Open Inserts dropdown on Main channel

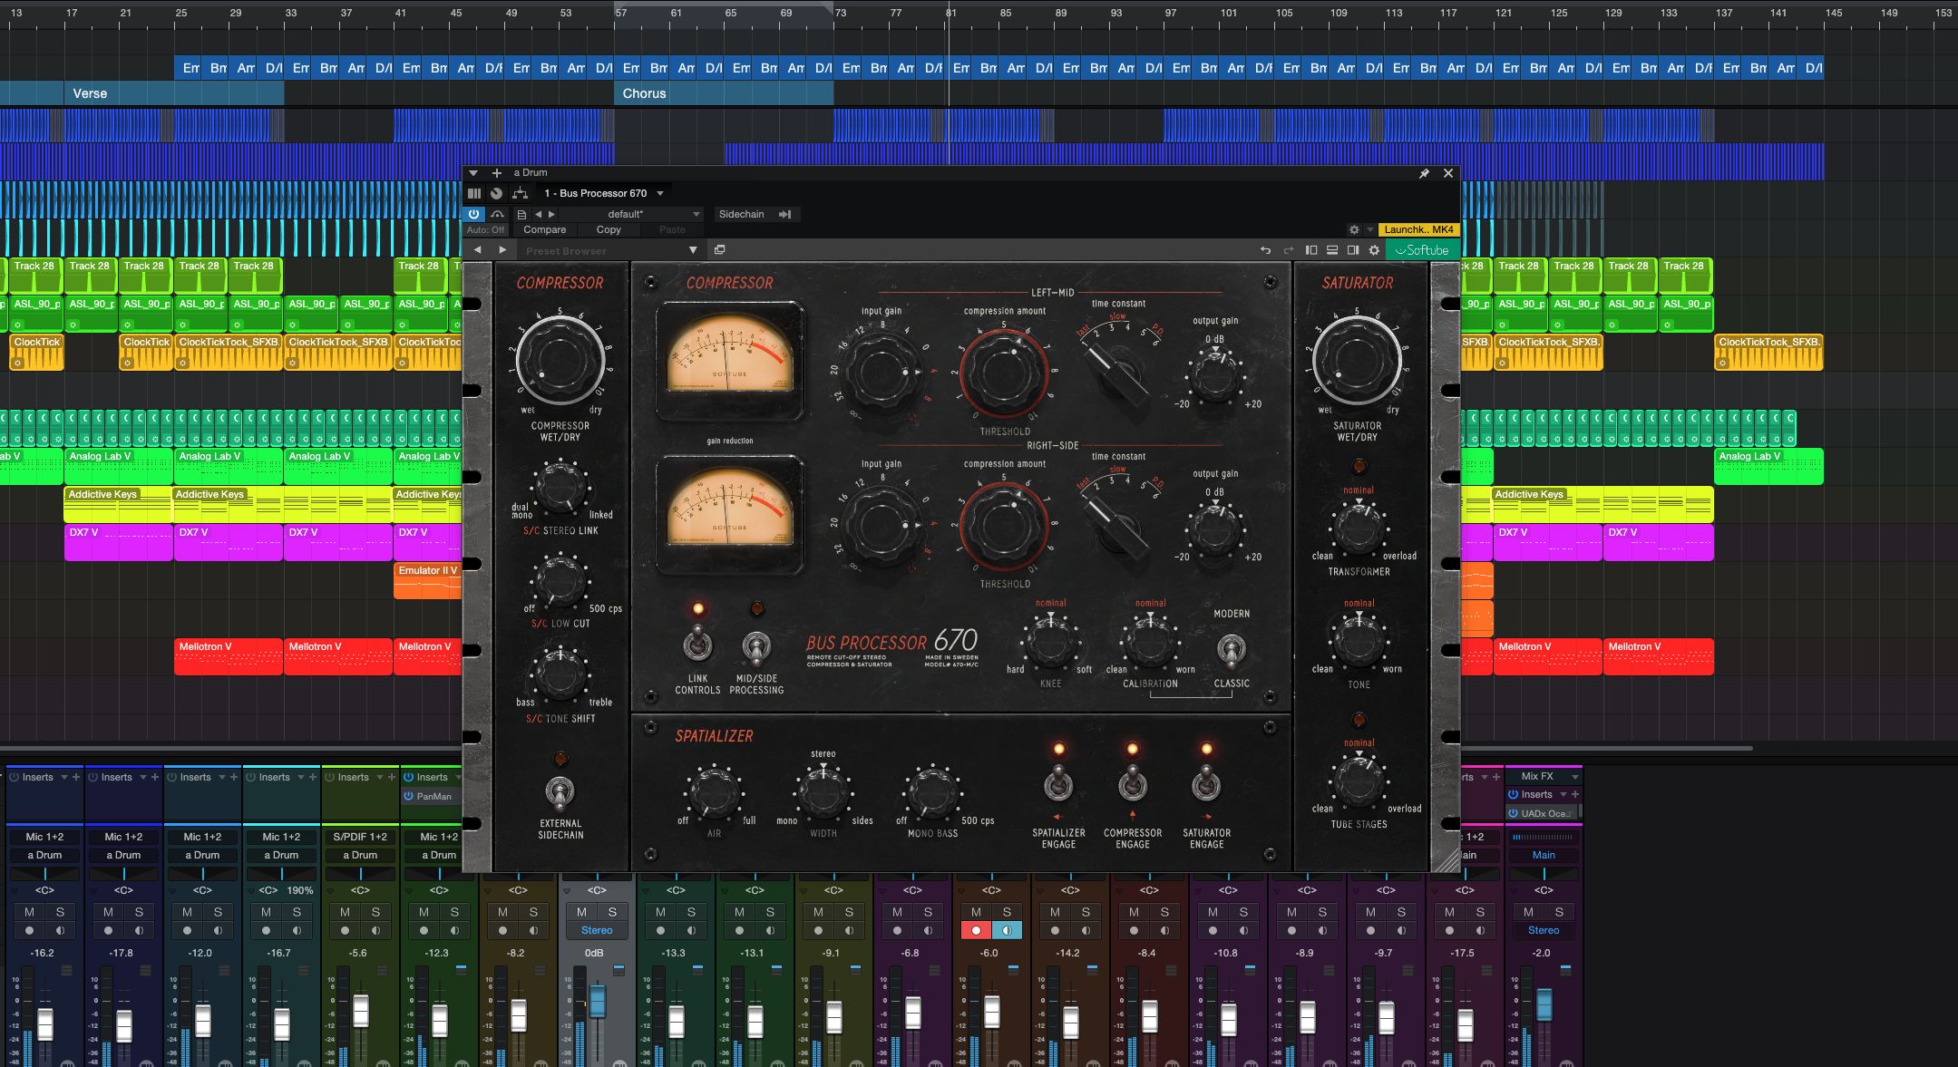point(1563,795)
